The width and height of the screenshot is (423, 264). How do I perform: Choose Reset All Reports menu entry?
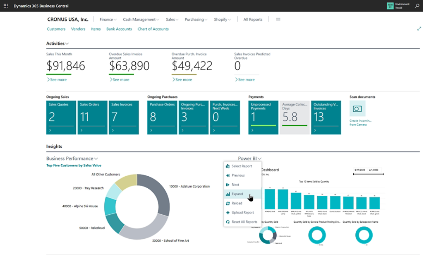pyautogui.click(x=244, y=222)
